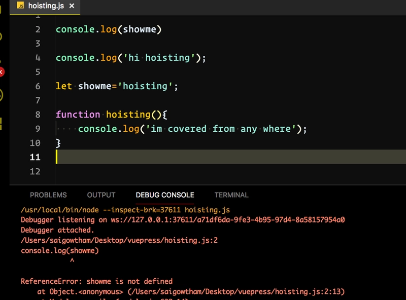Viewport: 406px width, 300px height.
Task: Click the JS file icon on hoisting.js tab
Action: (20, 6)
